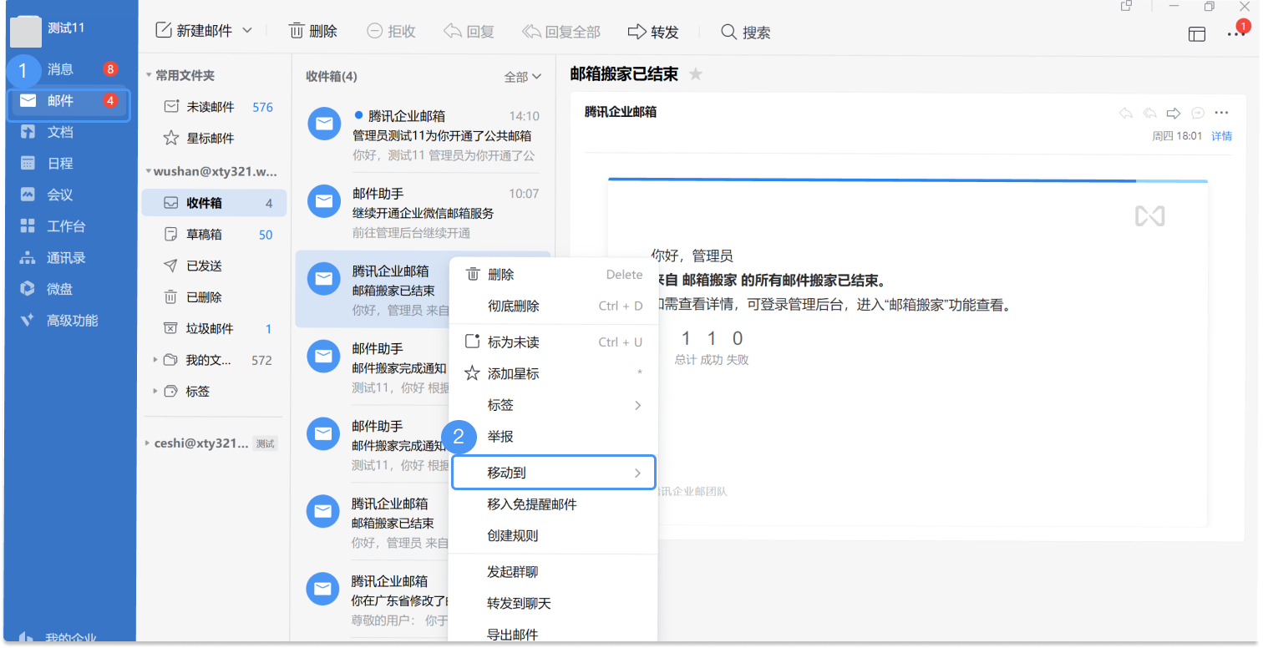Screen dimensions: 1263x648
Task: Click the 搜索 search button
Action: click(x=746, y=32)
